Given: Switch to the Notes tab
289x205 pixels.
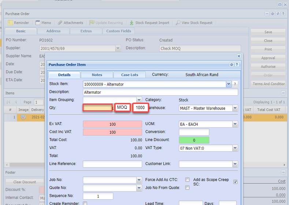Looking at the screenshot, I should click(97, 75).
